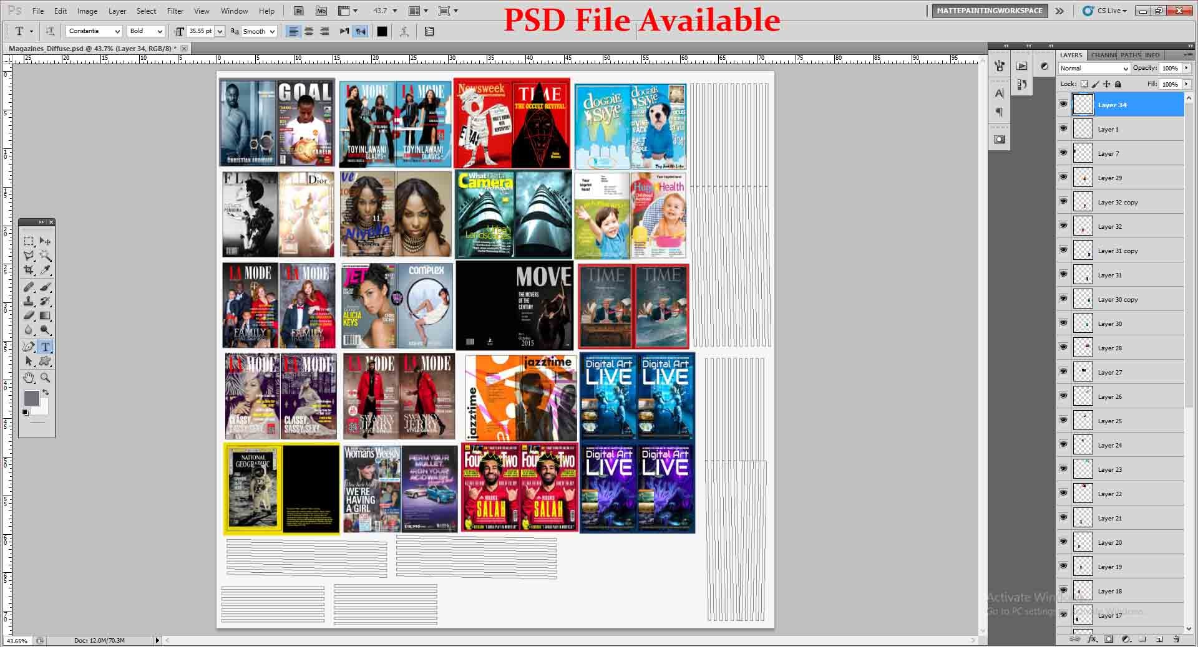Toggle lock transparent pixels

[x=1084, y=84]
